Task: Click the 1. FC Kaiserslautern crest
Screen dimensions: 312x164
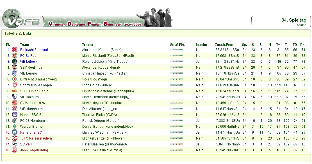Action: 15,138
